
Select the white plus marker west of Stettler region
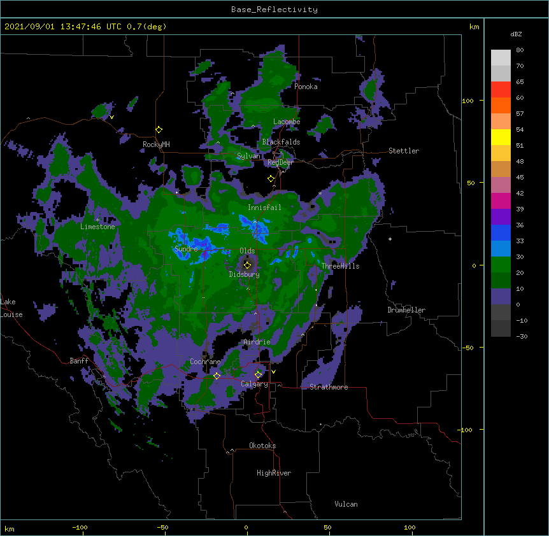[390, 239]
